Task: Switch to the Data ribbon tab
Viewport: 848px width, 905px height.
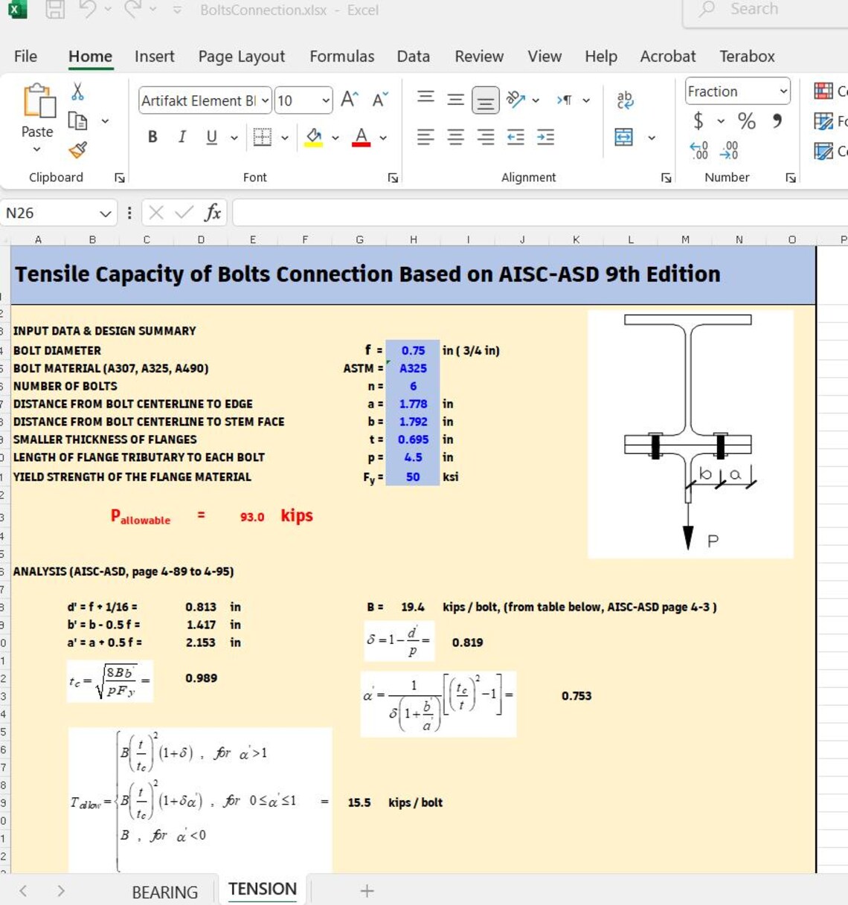Action: pyautogui.click(x=413, y=57)
